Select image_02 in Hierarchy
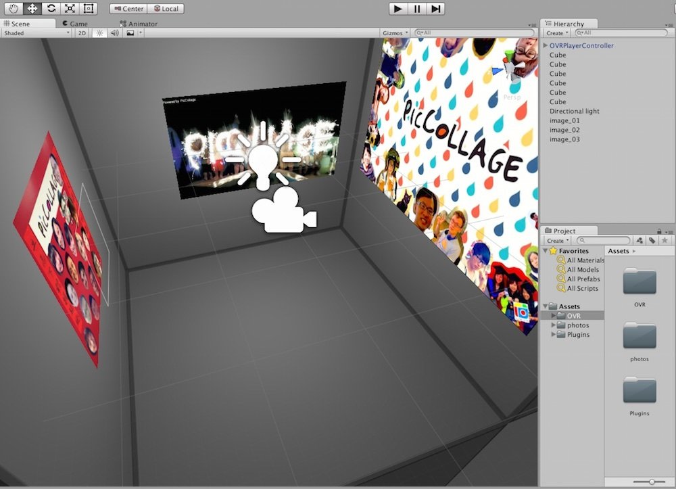 click(564, 130)
